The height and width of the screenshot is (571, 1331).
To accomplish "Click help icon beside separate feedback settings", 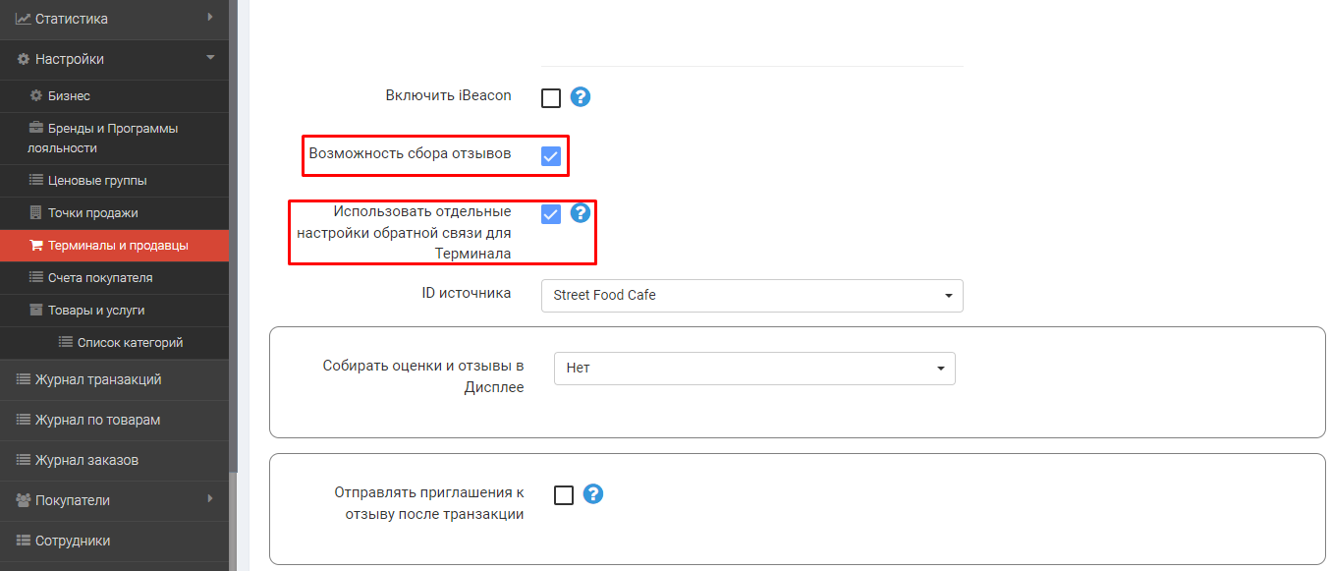I will pos(580,213).
